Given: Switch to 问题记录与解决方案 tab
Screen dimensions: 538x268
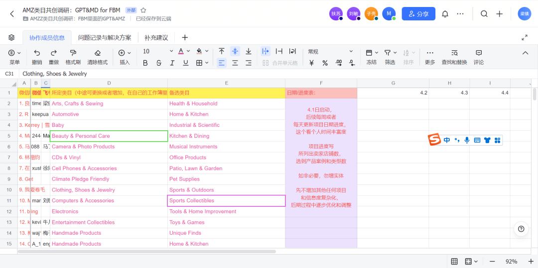Looking at the screenshot, I should click(105, 38).
